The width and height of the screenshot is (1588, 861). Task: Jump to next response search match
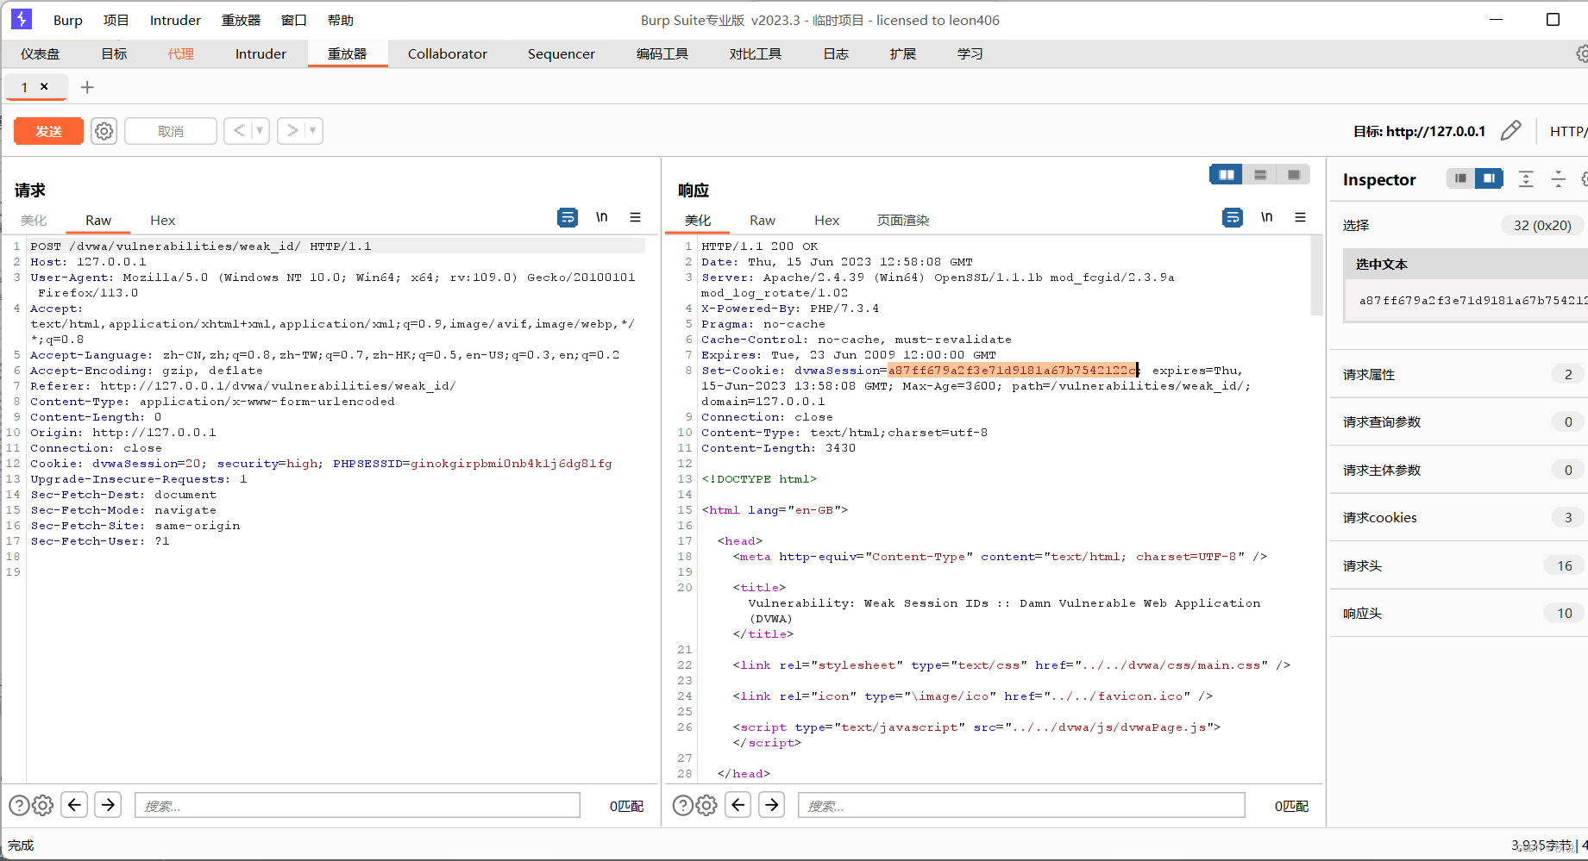coord(772,805)
